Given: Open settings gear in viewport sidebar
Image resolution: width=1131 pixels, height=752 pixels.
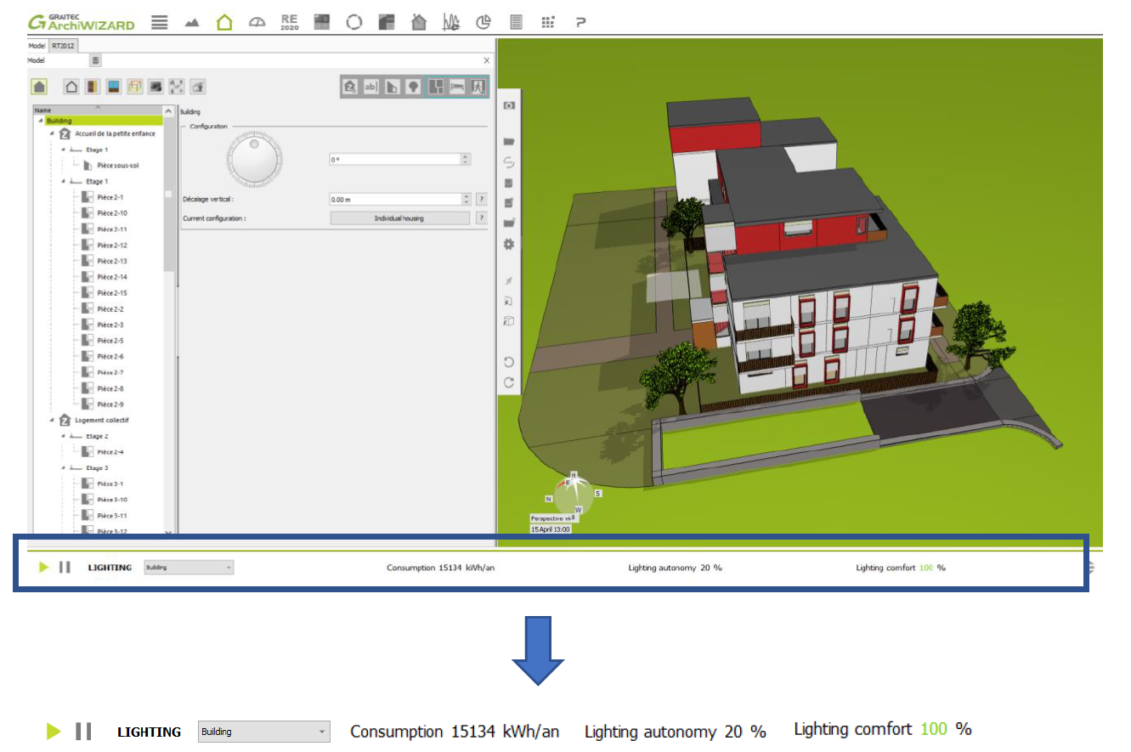Looking at the screenshot, I should coord(509,245).
